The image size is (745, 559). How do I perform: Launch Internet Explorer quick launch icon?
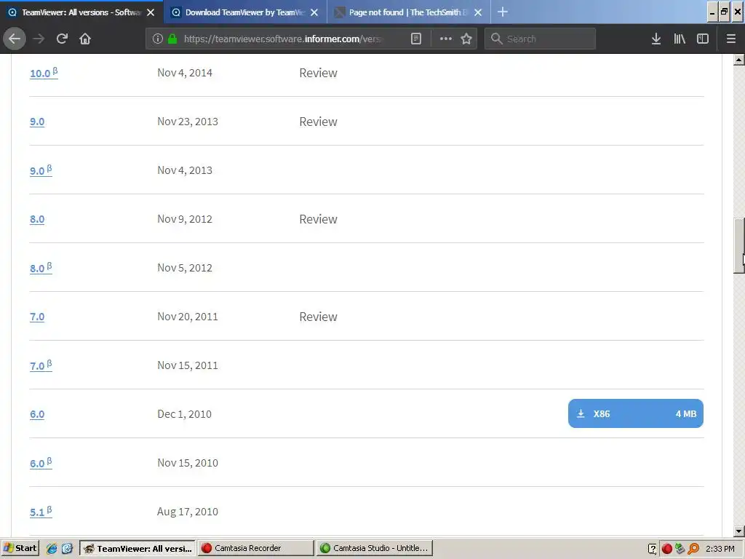point(52,549)
